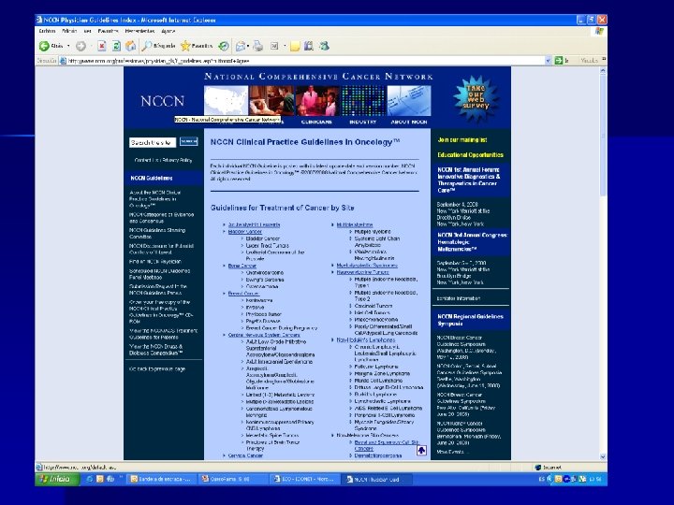Click into the Search this site field
The width and height of the screenshot is (674, 505).
[153, 142]
